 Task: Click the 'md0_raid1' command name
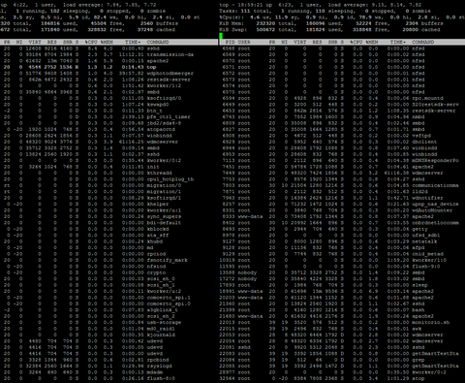pos(161,329)
